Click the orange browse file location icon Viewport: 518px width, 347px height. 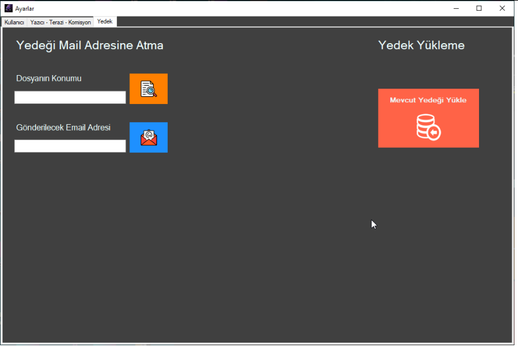coord(148,89)
